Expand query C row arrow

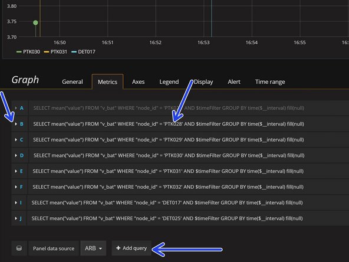[16, 140]
